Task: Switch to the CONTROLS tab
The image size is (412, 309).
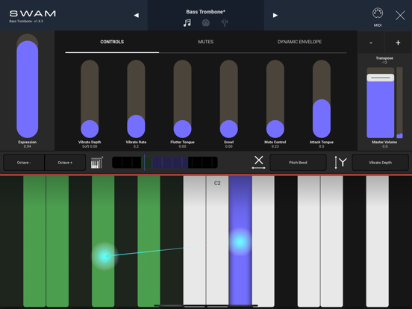Action: click(112, 42)
